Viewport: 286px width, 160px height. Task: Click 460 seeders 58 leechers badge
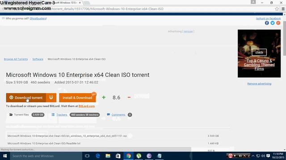84,115
